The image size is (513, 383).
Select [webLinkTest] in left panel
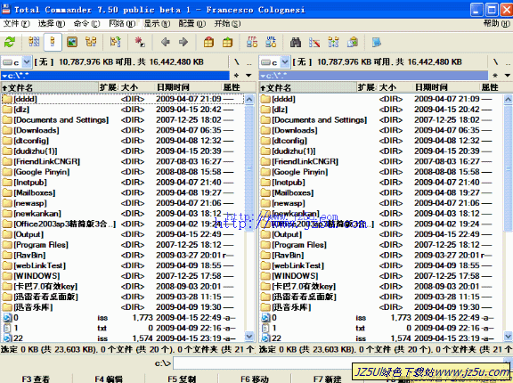[39, 265]
